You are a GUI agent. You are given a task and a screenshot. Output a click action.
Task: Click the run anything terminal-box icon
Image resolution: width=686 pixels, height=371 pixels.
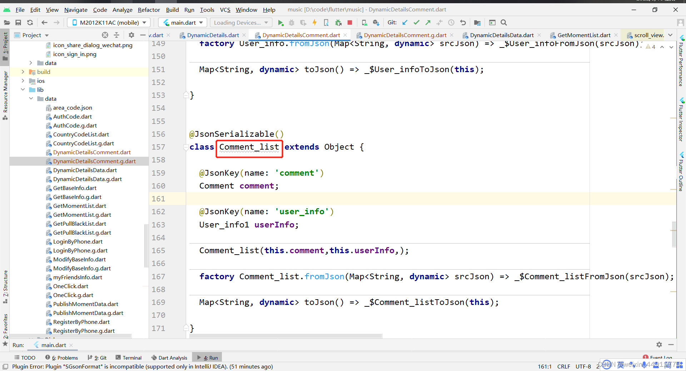pos(492,22)
